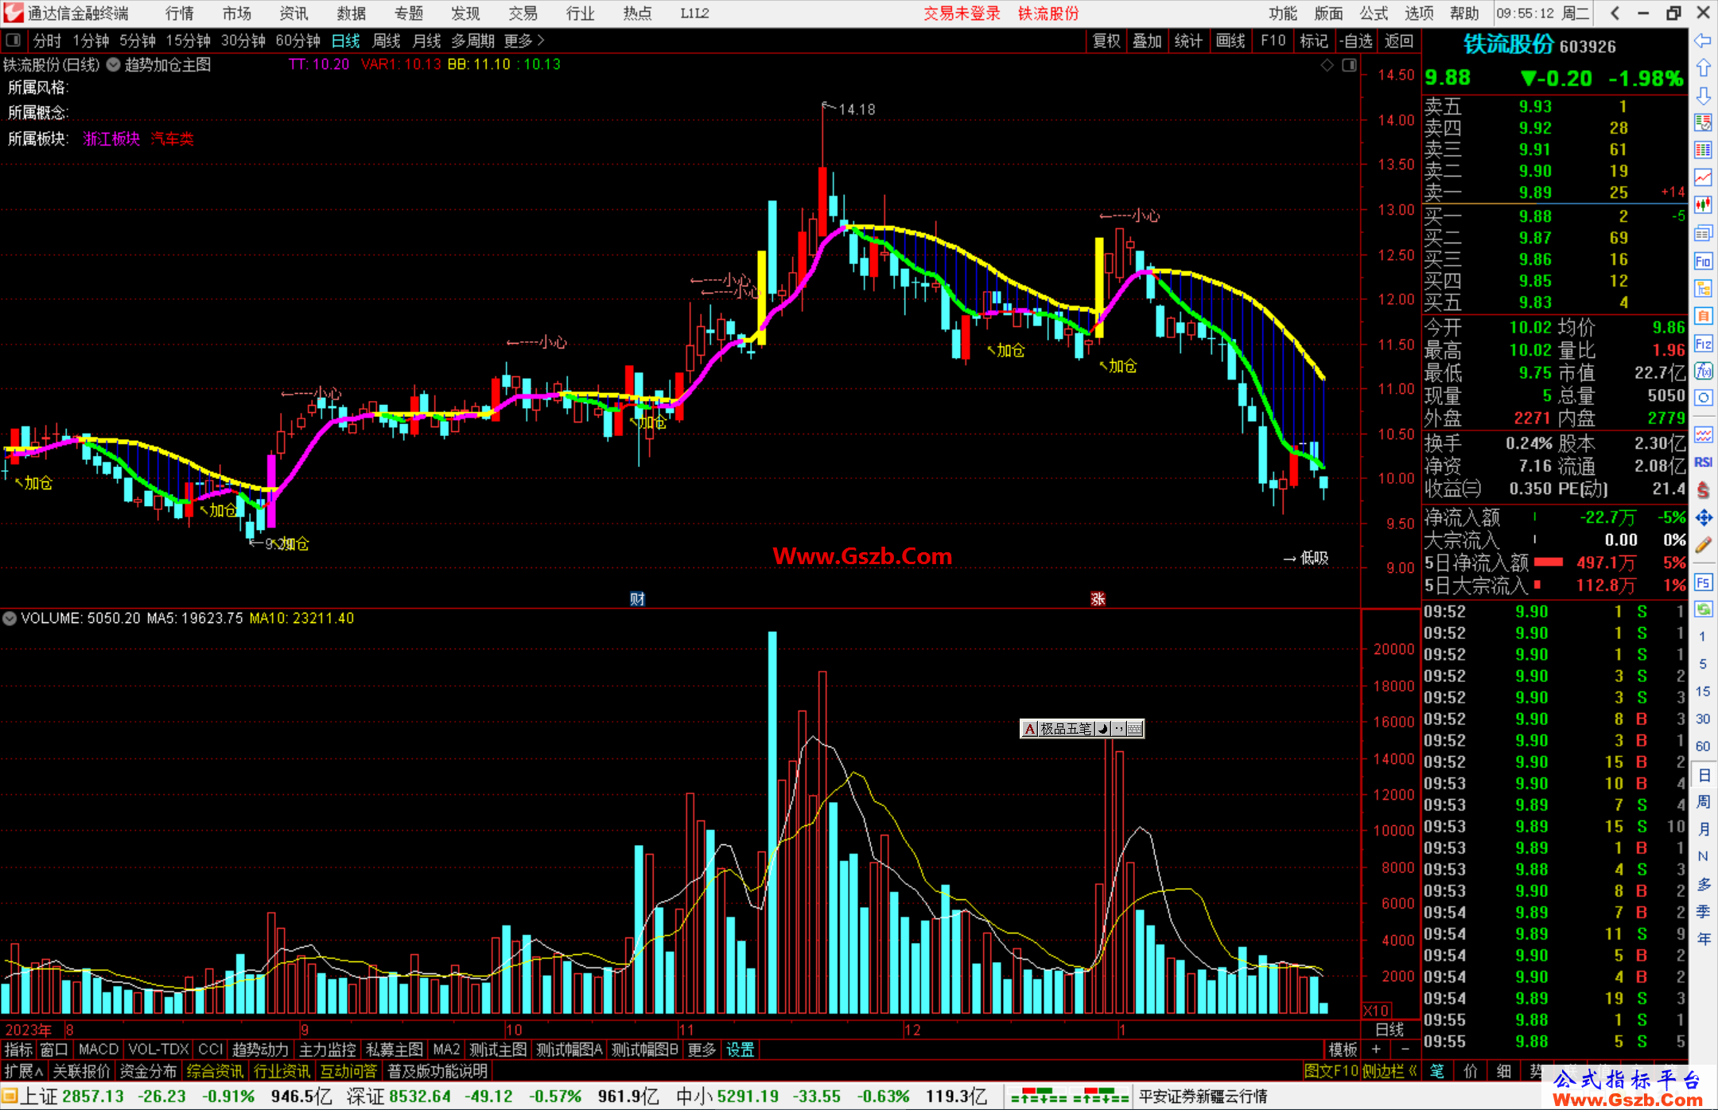The image size is (1718, 1110).
Task: Open the red line trend chart sidebar icon
Action: 1703,177
